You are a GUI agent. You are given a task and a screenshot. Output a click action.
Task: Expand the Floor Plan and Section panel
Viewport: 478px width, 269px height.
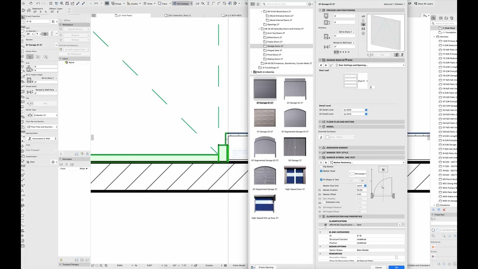pyautogui.click(x=320, y=122)
